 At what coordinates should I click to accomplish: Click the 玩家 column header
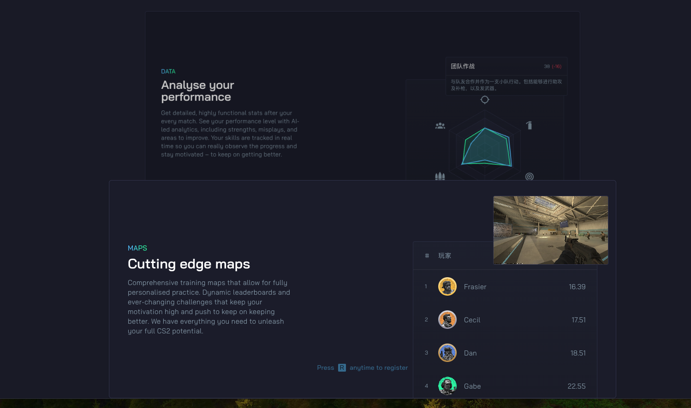(445, 256)
